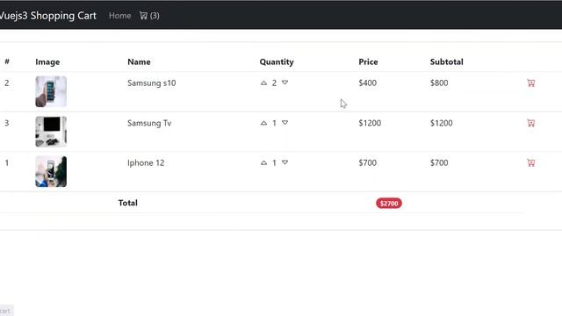The image size is (562, 316).
Task: Click the Vuejs3 Shopping Cart brand title
Action: tap(48, 16)
